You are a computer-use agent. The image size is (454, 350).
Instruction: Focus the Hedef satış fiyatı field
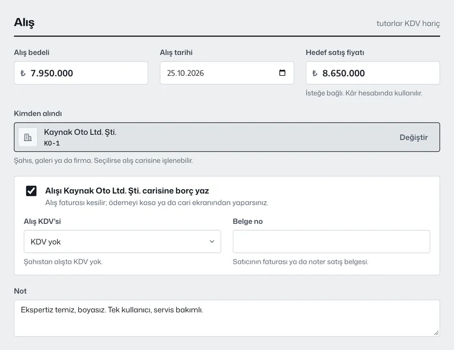(373, 73)
